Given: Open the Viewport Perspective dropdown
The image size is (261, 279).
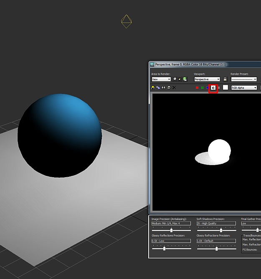Looking at the screenshot, I should tap(207, 79).
